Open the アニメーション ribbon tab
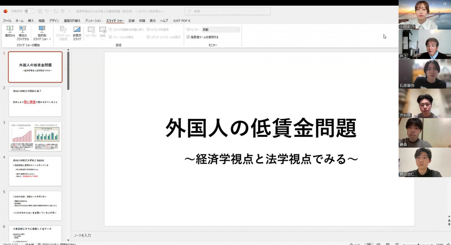This screenshot has height=245, width=451. (93, 21)
